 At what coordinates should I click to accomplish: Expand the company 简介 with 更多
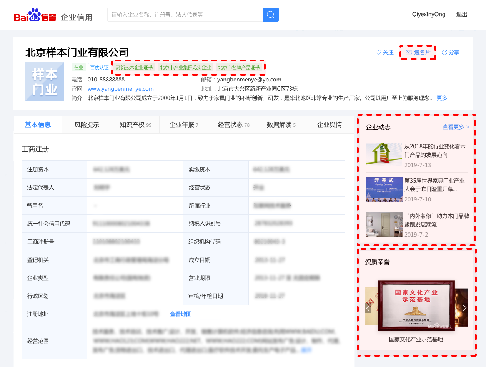pos(441,98)
